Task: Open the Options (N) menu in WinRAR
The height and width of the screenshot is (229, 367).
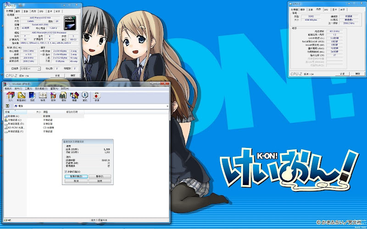Action: [x=54, y=89]
